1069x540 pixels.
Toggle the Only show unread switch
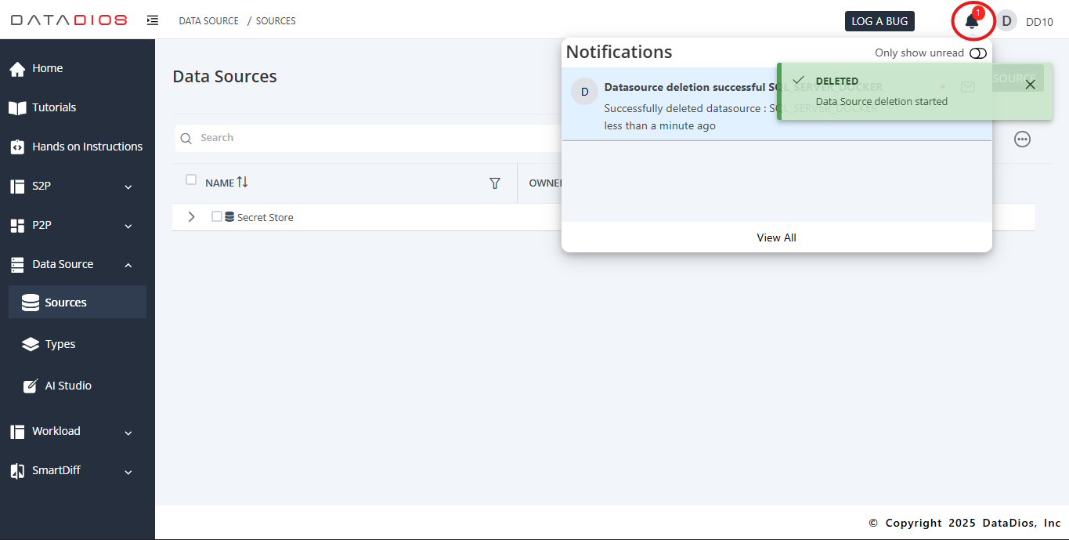(977, 53)
